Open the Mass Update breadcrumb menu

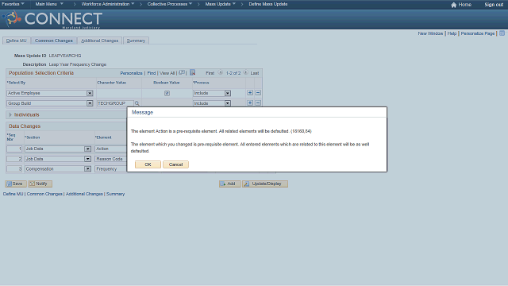click(221, 4)
